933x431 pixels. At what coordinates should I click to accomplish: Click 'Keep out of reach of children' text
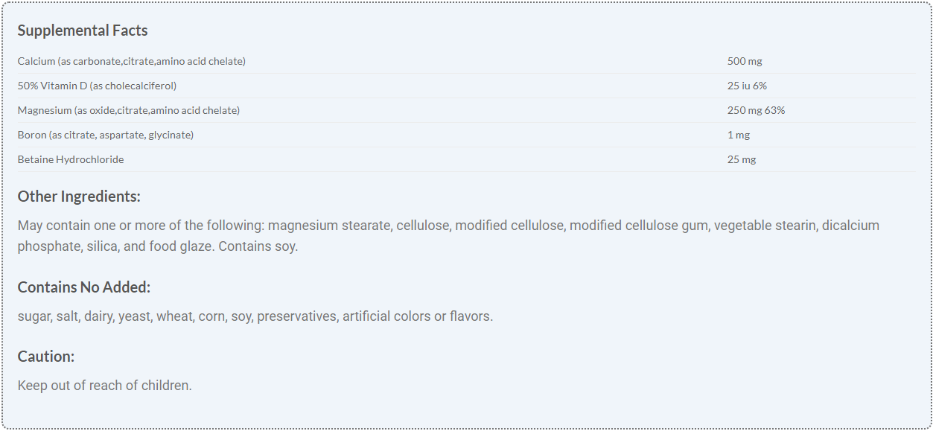[x=105, y=386]
